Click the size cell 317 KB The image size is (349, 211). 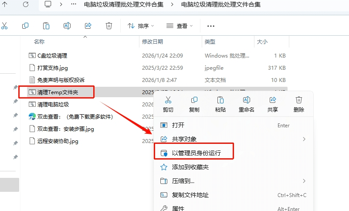click(277, 68)
